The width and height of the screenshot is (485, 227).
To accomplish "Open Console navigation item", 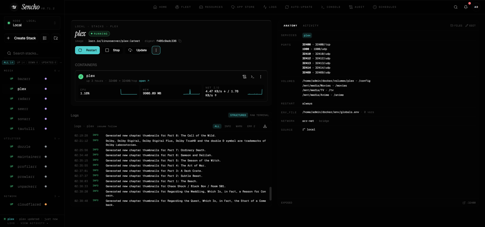I will point(331,7).
